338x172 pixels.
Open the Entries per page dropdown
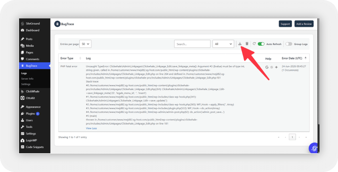[86, 44]
